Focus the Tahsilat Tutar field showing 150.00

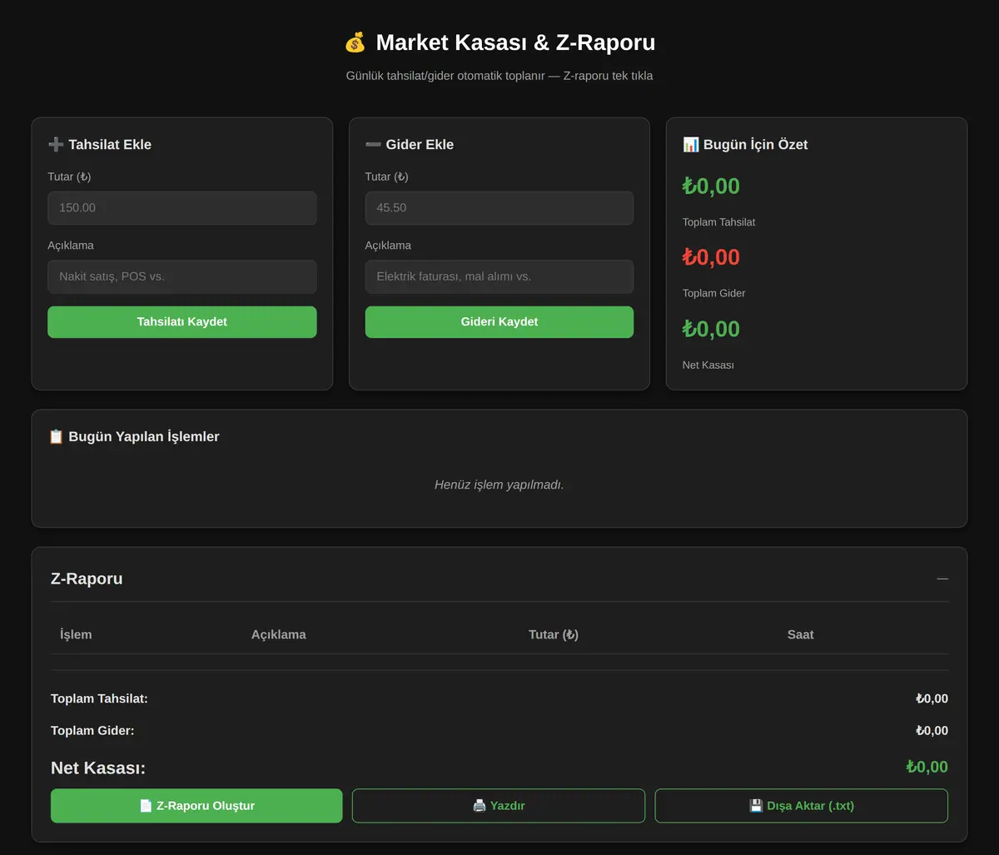click(182, 208)
